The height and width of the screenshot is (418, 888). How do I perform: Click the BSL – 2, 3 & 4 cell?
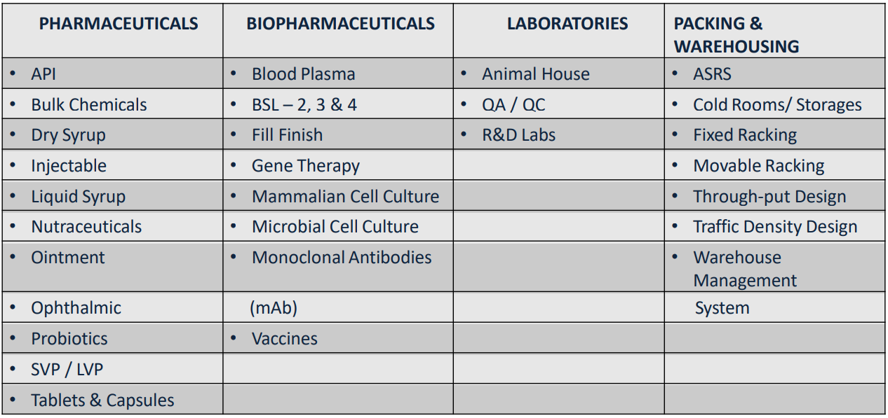[304, 105]
